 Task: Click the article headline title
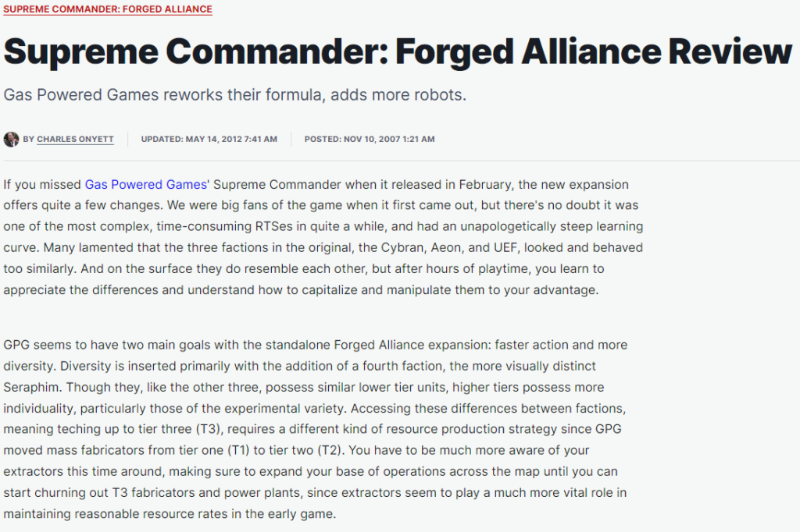point(398,52)
